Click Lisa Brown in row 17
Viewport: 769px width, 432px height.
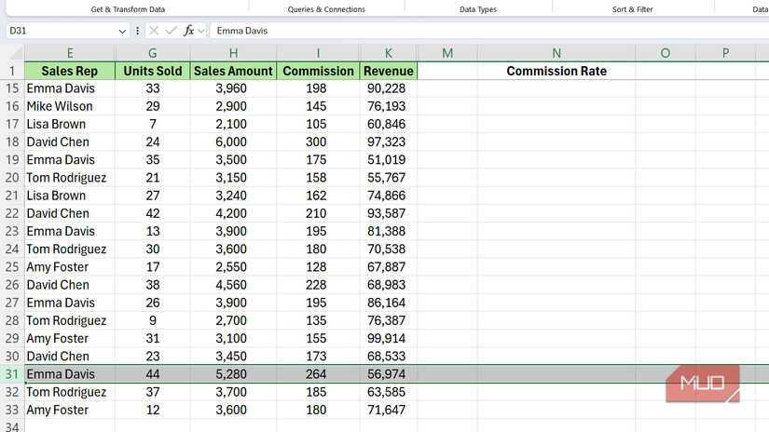(x=70, y=125)
